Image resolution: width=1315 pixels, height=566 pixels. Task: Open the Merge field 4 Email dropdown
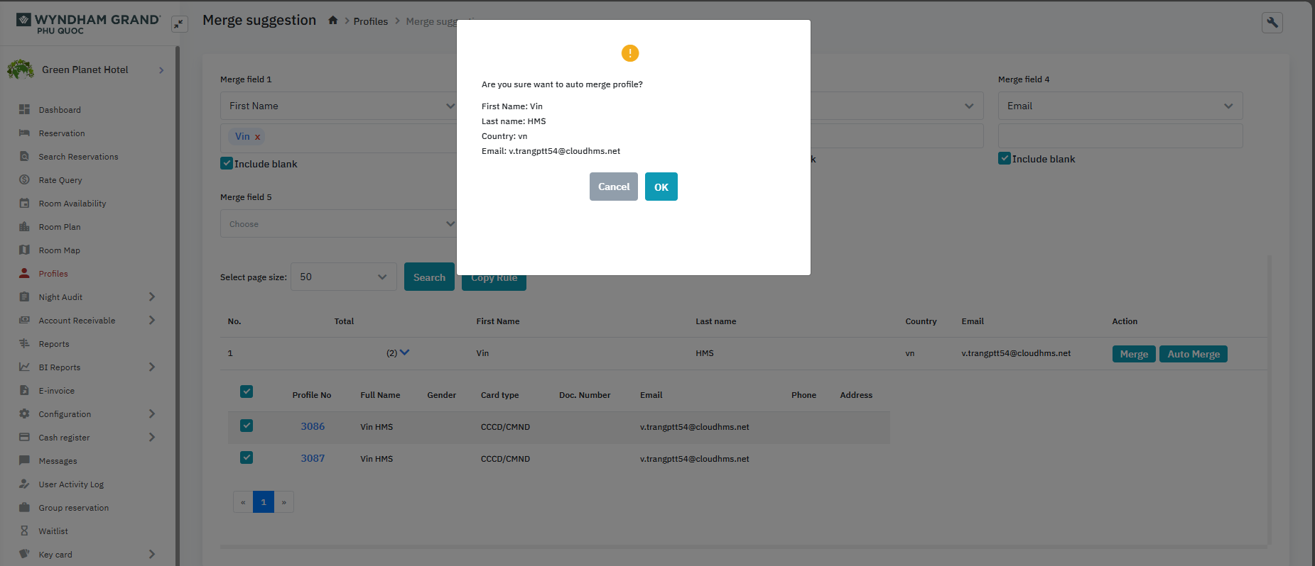(x=1120, y=106)
